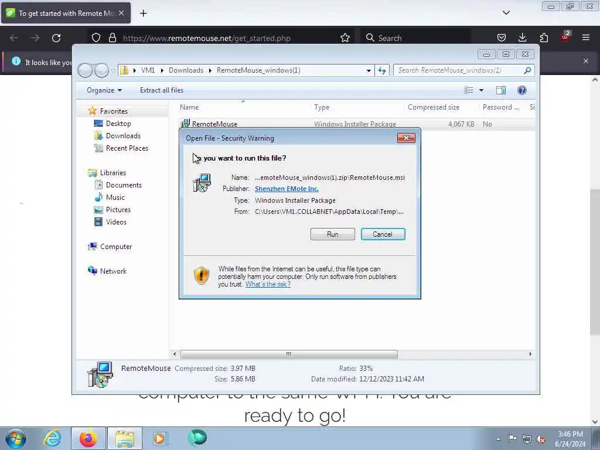
Task: Click the horizontal scrollbar right arrow
Action: (530, 354)
